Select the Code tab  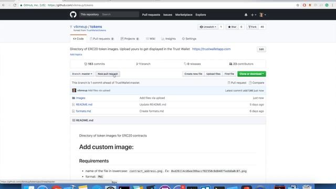(x=78, y=39)
